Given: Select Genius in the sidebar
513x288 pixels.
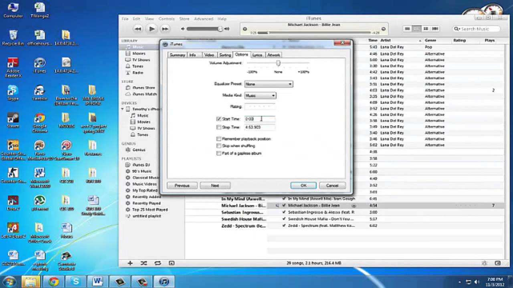Looking at the screenshot, I should [138, 150].
